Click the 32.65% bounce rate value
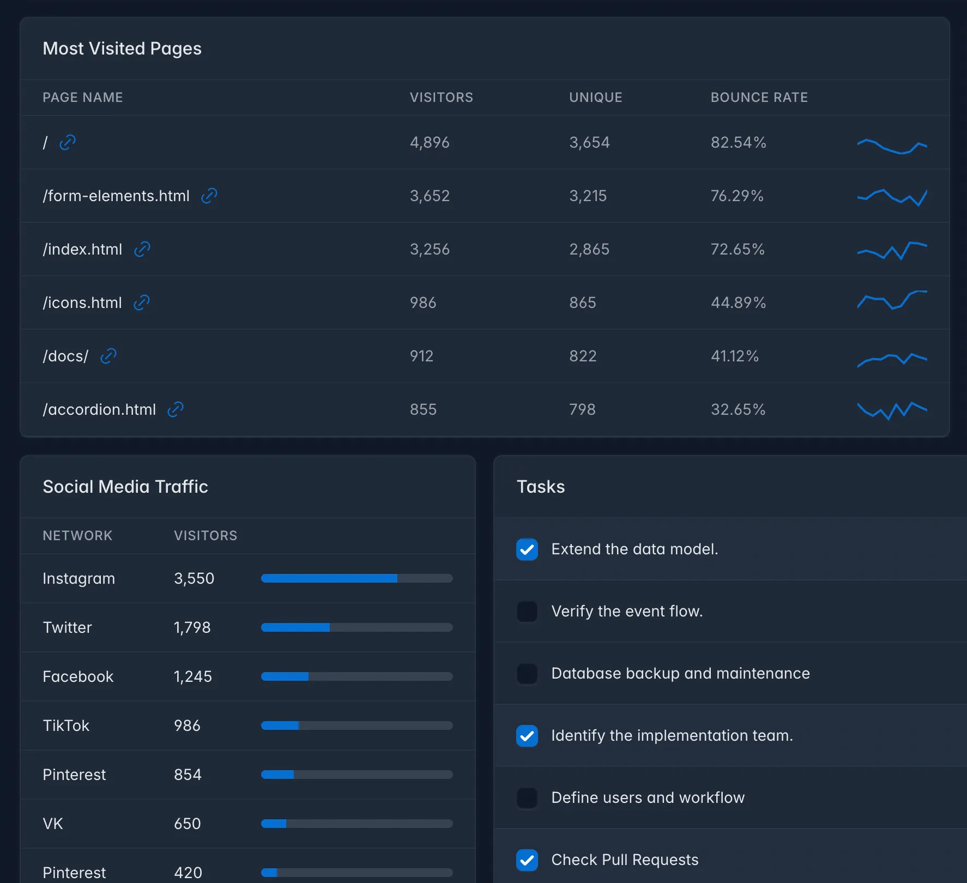The width and height of the screenshot is (967, 883). [738, 409]
